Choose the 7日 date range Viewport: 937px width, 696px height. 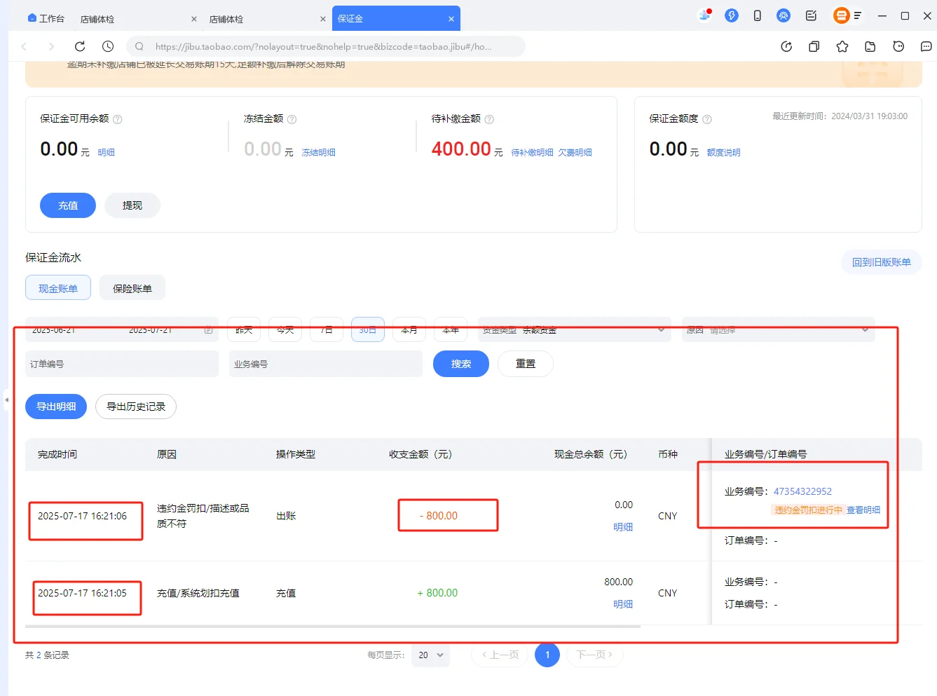pyautogui.click(x=327, y=329)
